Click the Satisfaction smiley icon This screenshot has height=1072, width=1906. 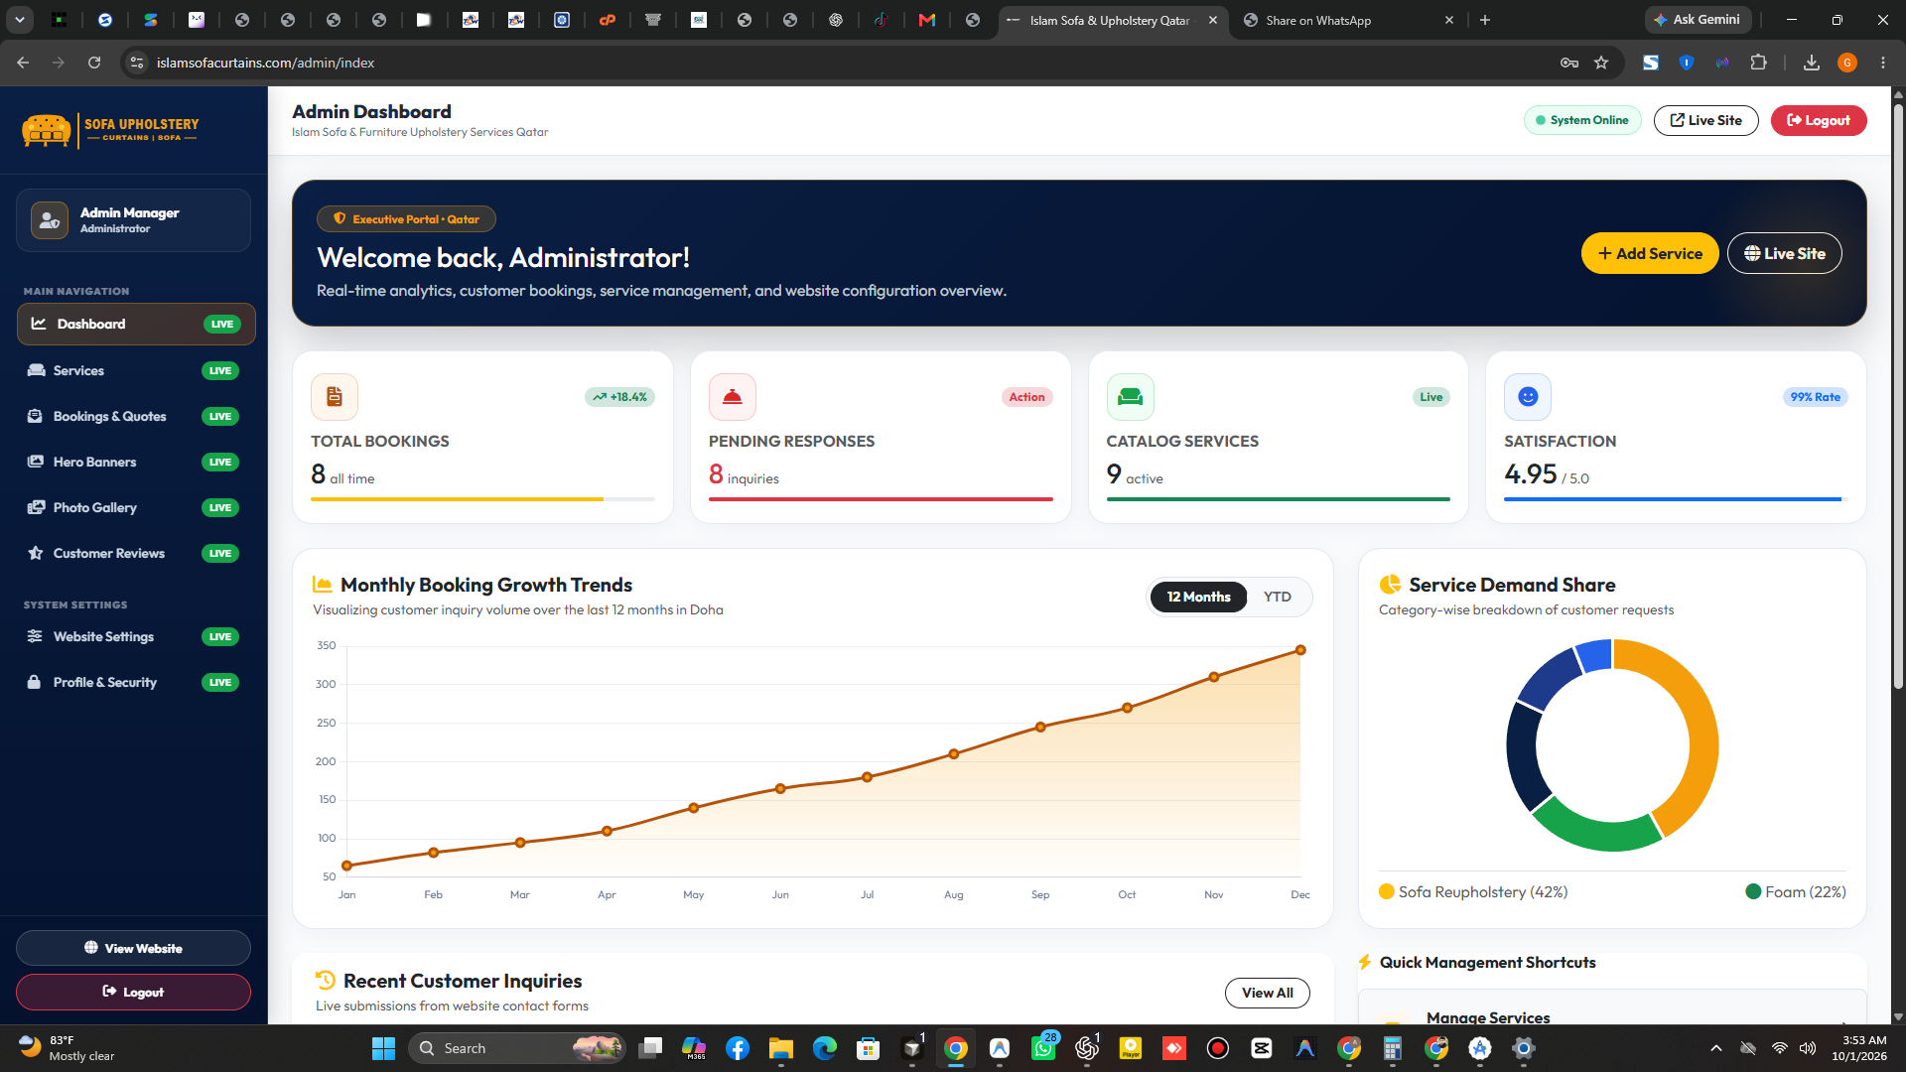tap(1528, 397)
